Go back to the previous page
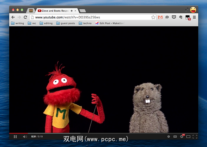This screenshot has width=207, height=147. point(13,17)
